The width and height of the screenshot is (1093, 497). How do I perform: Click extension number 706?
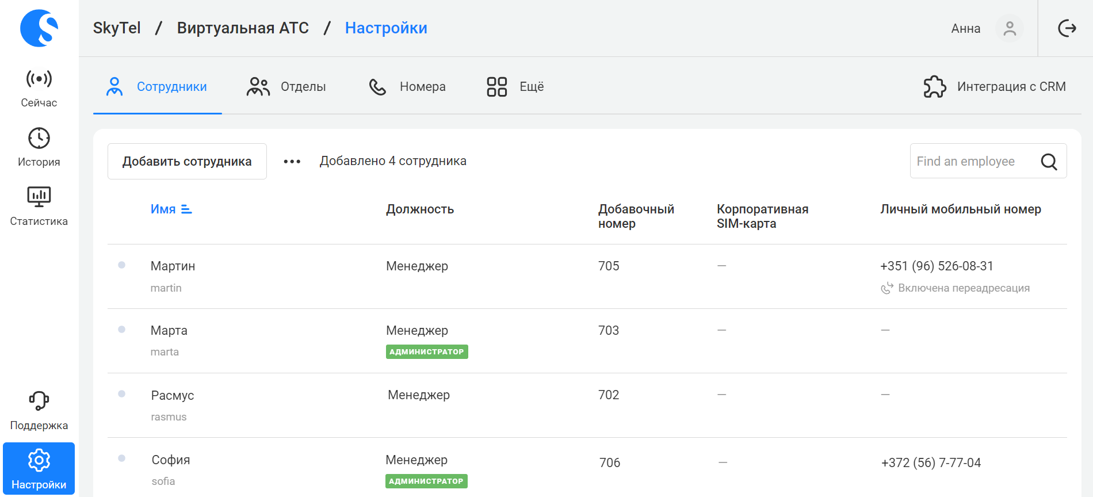(x=610, y=463)
